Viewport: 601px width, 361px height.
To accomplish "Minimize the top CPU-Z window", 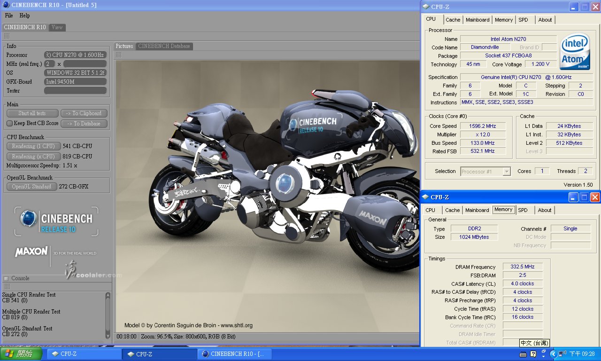I will [x=574, y=7].
